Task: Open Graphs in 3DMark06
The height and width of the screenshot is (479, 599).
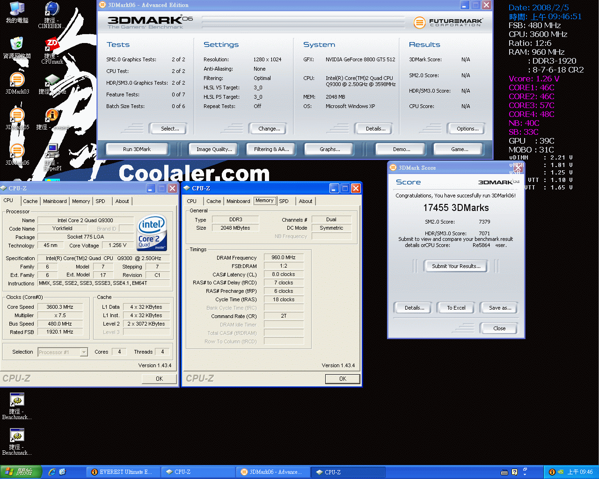Action: (x=329, y=149)
